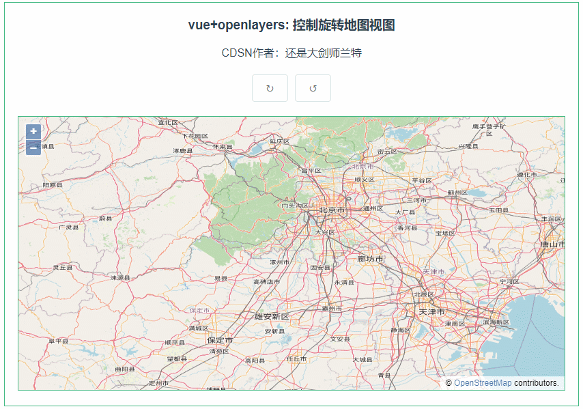The height and width of the screenshot is (409, 583).
Task: Select the 固安县 map label
Action: 320,268
